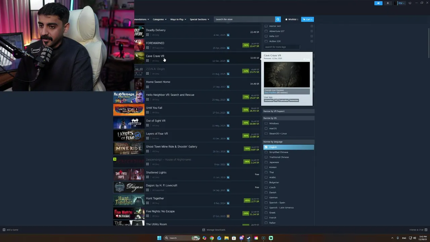Open the notifications bell icon

[388, 3]
